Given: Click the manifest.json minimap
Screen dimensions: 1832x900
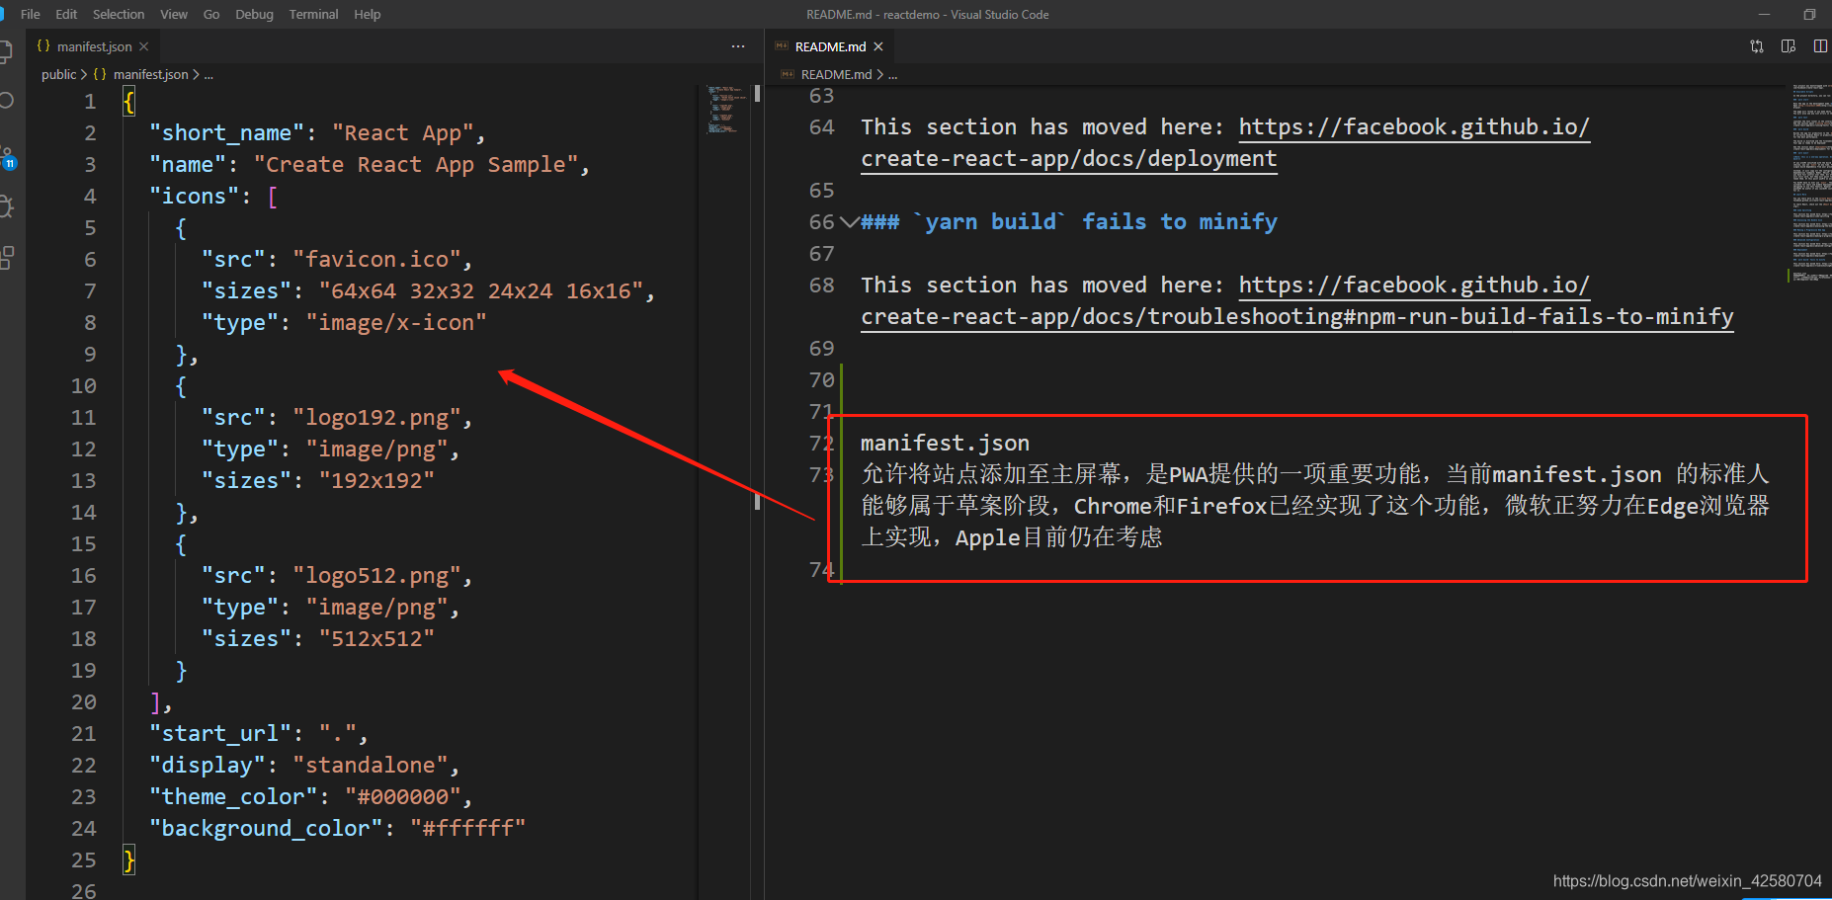Looking at the screenshot, I should pos(726,110).
